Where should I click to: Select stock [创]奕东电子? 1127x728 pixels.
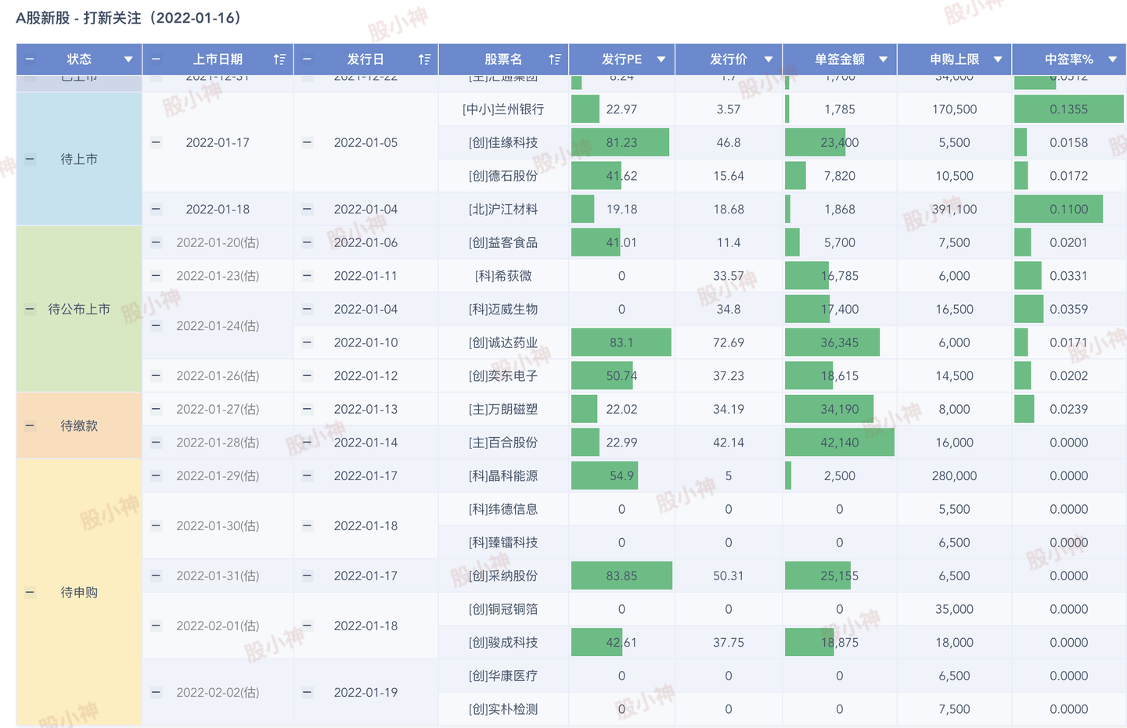click(x=503, y=375)
